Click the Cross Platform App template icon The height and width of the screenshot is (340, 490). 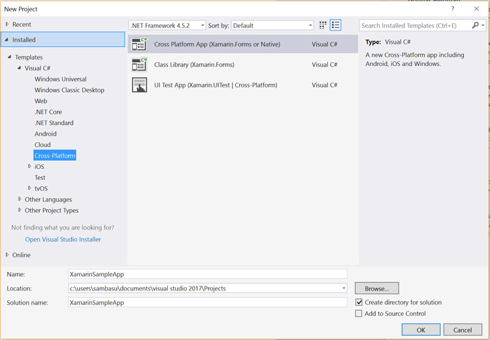pyautogui.click(x=139, y=44)
